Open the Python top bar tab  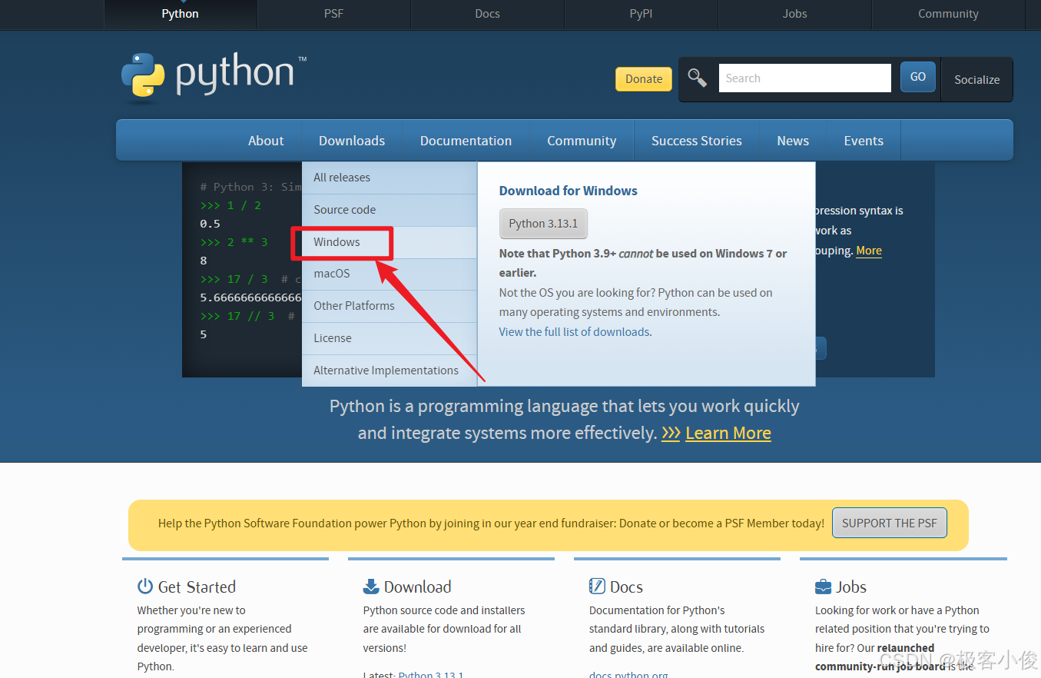coord(181,14)
